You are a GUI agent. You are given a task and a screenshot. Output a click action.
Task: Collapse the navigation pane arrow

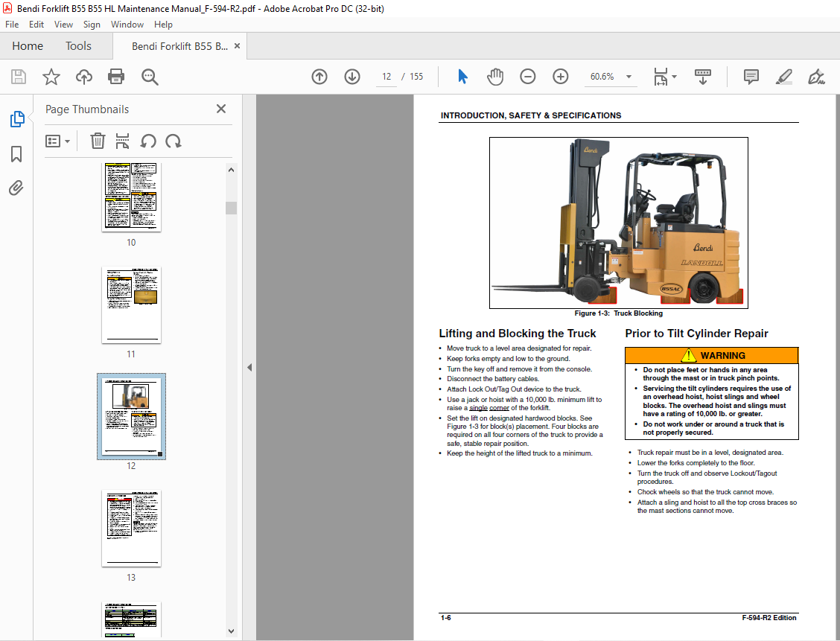(249, 367)
